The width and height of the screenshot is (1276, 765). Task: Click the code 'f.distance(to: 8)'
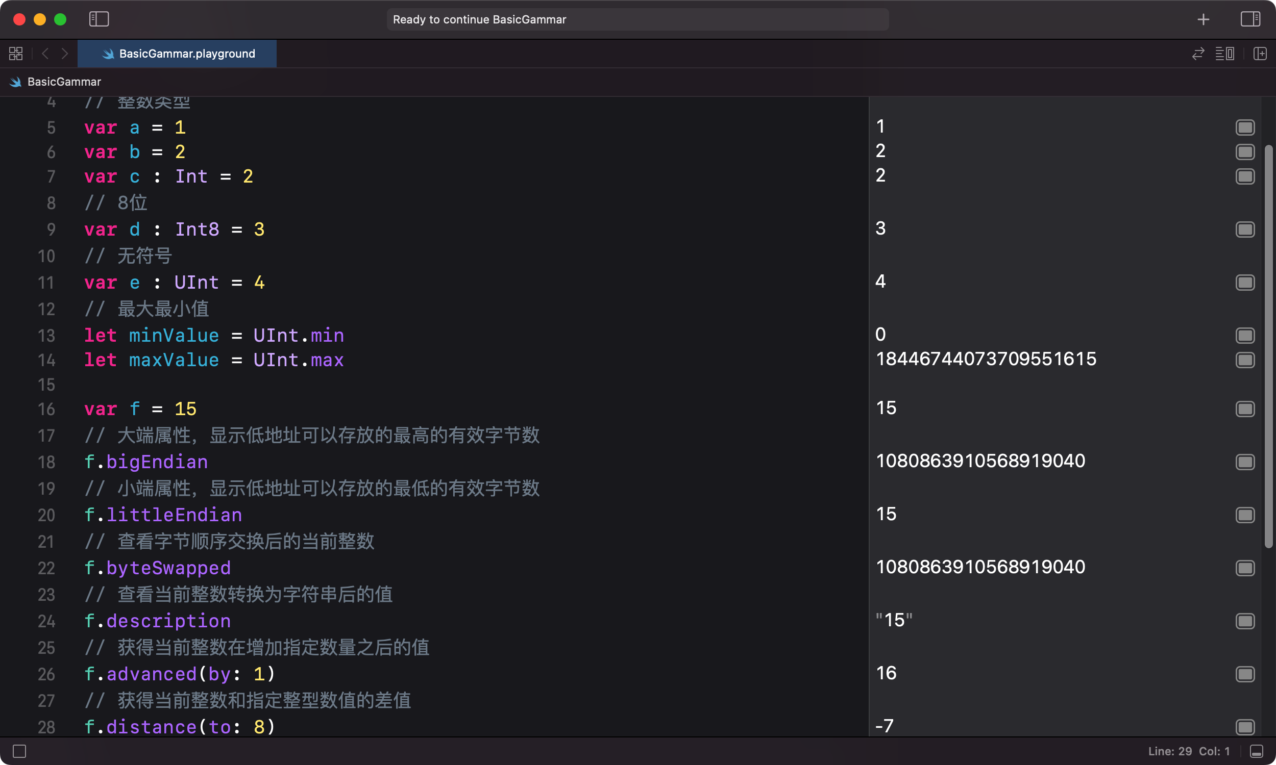pos(180,727)
